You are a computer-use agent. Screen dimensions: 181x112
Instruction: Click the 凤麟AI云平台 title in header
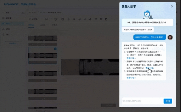(28, 4)
